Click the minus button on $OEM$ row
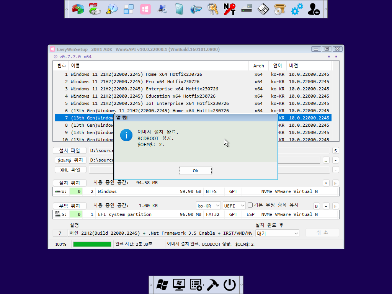Viewport: 392px width, 294px height. pyautogui.click(x=335, y=160)
